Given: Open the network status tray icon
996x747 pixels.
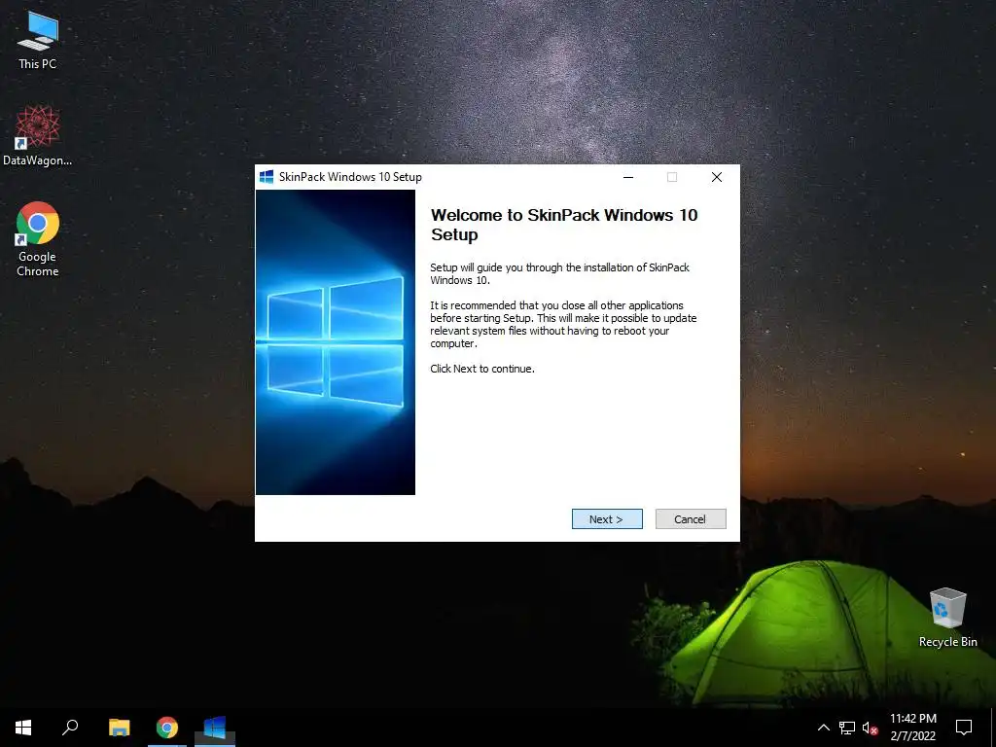Looking at the screenshot, I should tap(847, 728).
